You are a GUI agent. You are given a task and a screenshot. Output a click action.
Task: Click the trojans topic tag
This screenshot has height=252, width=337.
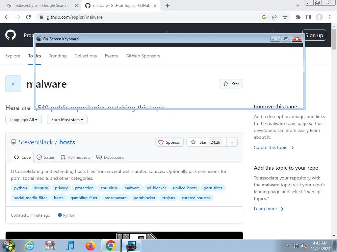168,198
